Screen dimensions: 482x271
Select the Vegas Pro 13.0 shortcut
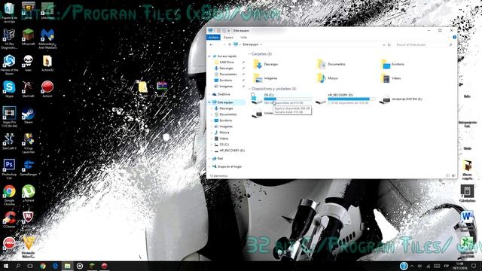coord(9,117)
